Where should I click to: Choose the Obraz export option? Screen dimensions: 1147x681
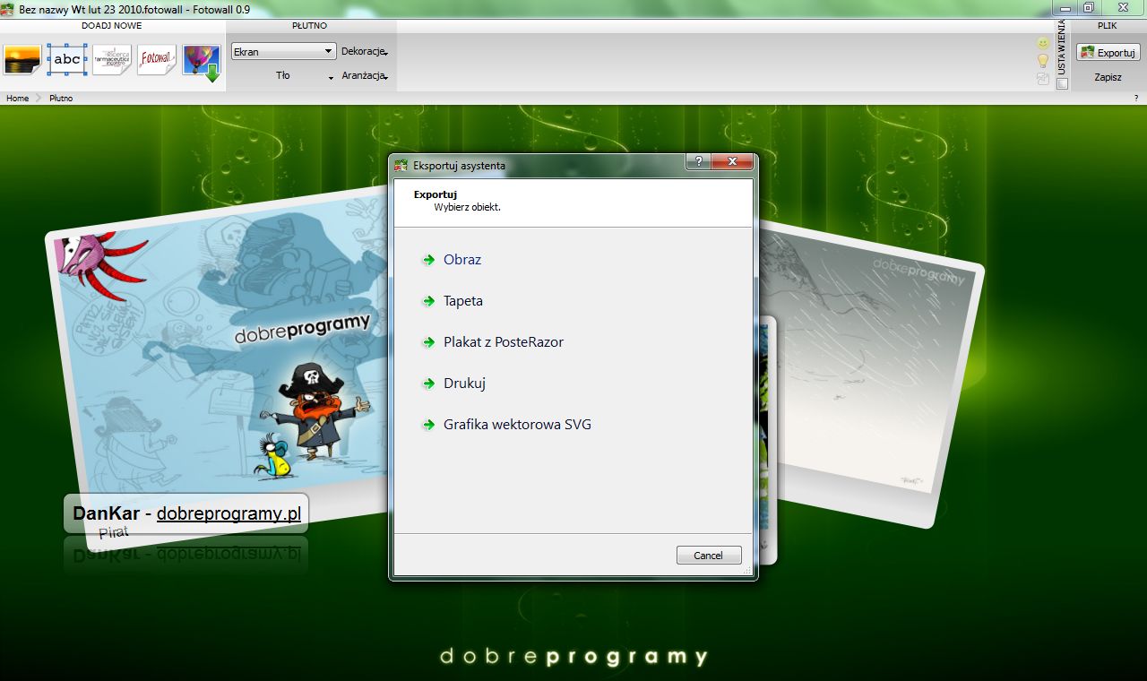[x=462, y=260]
